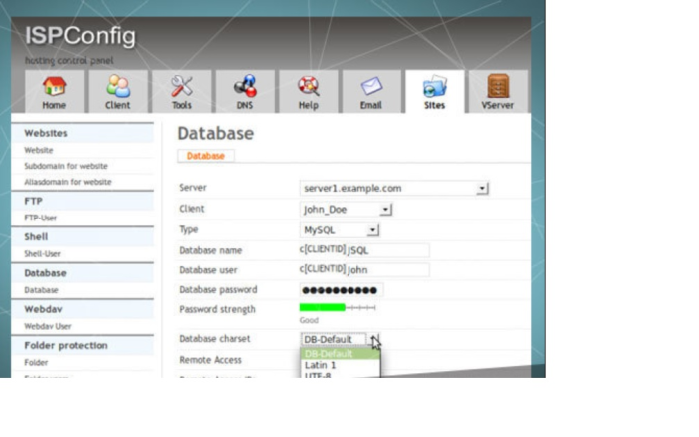The height and width of the screenshot is (437, 699).
Task: Open the Help lifebuoy icon
Action: [x=308, y=89]
